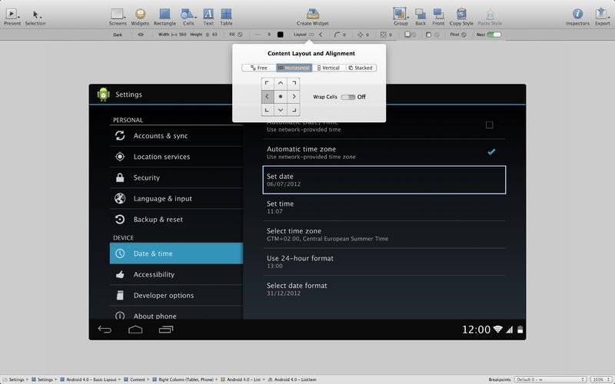Click the corner radius icon
615x384 pixels.
click(x=337, y=35)
